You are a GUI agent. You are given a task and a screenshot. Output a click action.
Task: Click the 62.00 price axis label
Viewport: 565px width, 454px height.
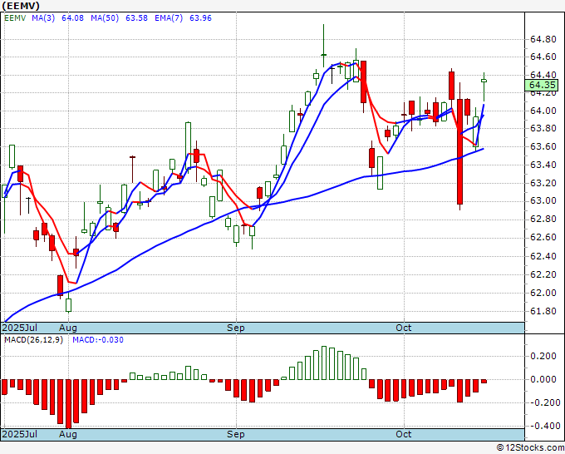(543, 293)
